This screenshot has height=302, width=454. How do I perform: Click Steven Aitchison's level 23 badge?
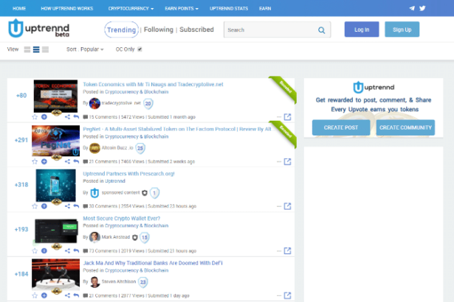143,282
